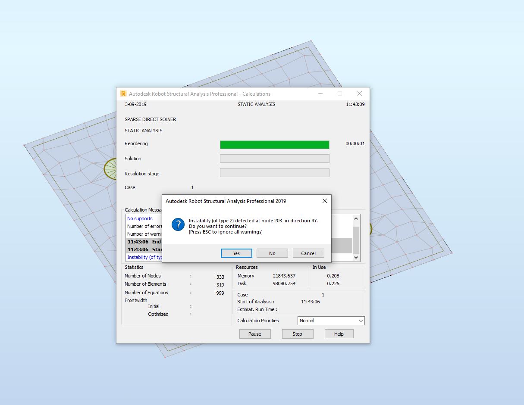
Task: Click the scrollbar up arrow in Calculation Messages
Action: (356, 218)
